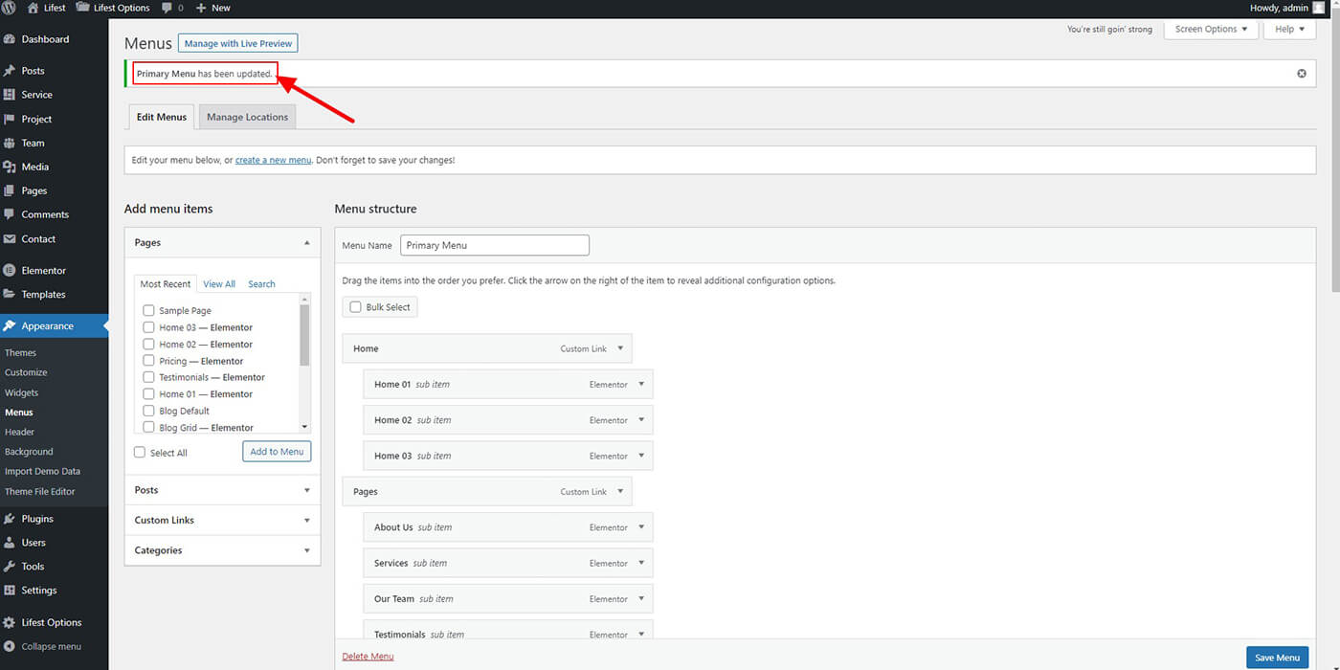
Task: Open the Help dropdown
Action: tap(1289, 30)
